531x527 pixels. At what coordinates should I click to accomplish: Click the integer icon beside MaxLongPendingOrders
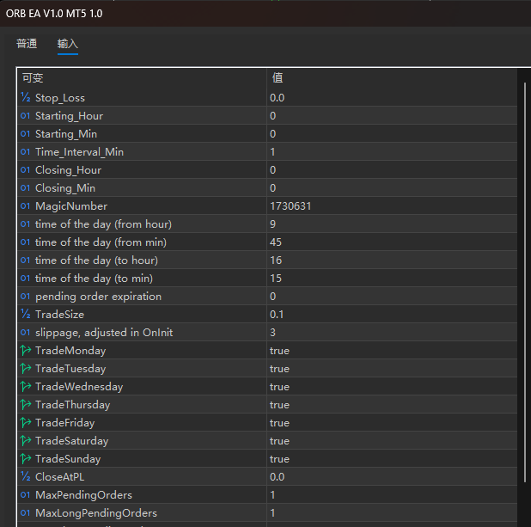[26, 512]
